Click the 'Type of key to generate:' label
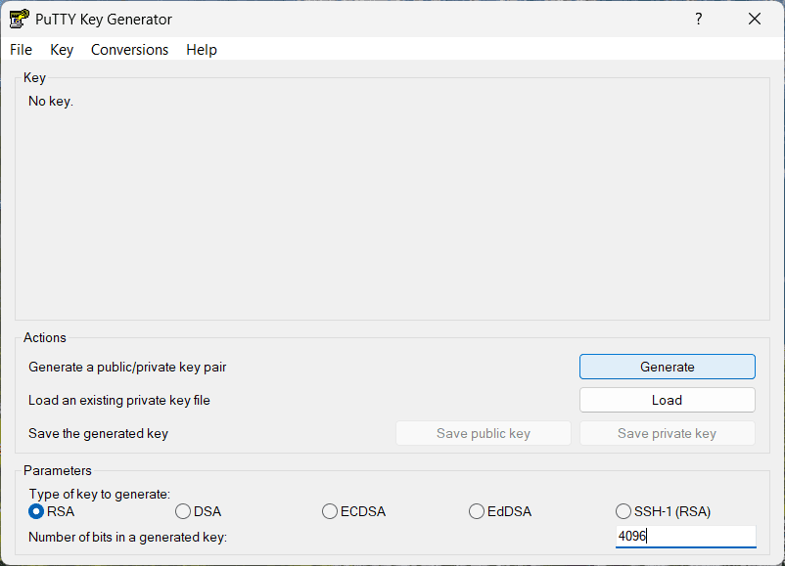The width and height of the screenshot is (785, 566). (100, 494)
